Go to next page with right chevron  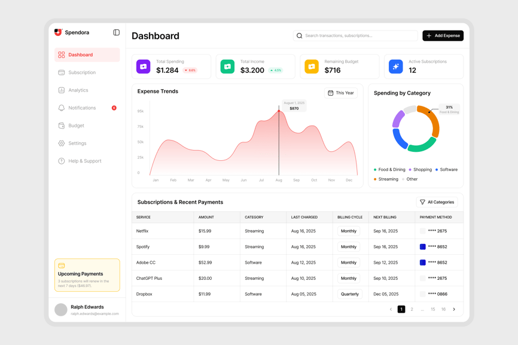[x=454, y=309]
